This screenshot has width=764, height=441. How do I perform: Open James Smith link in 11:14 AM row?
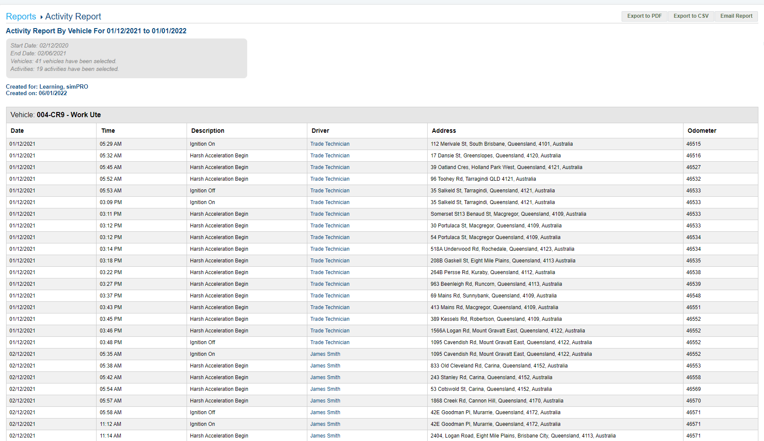325,436
